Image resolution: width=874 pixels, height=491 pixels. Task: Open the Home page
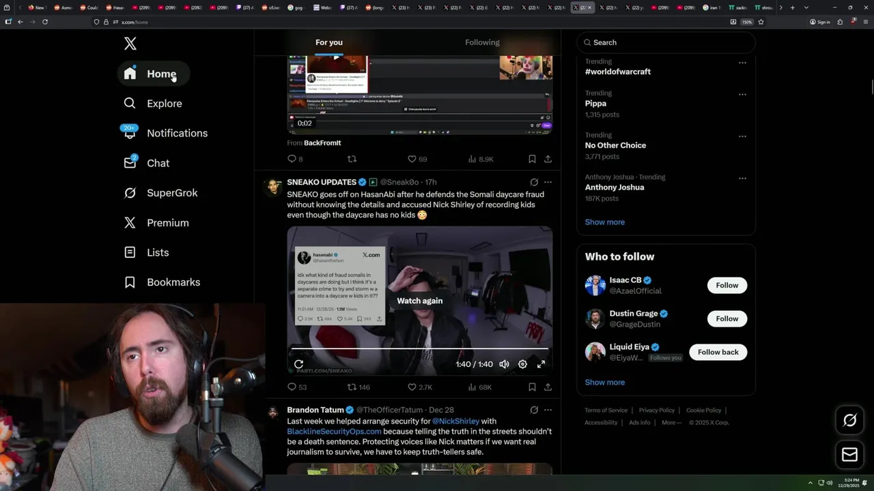tap(153, 74)
